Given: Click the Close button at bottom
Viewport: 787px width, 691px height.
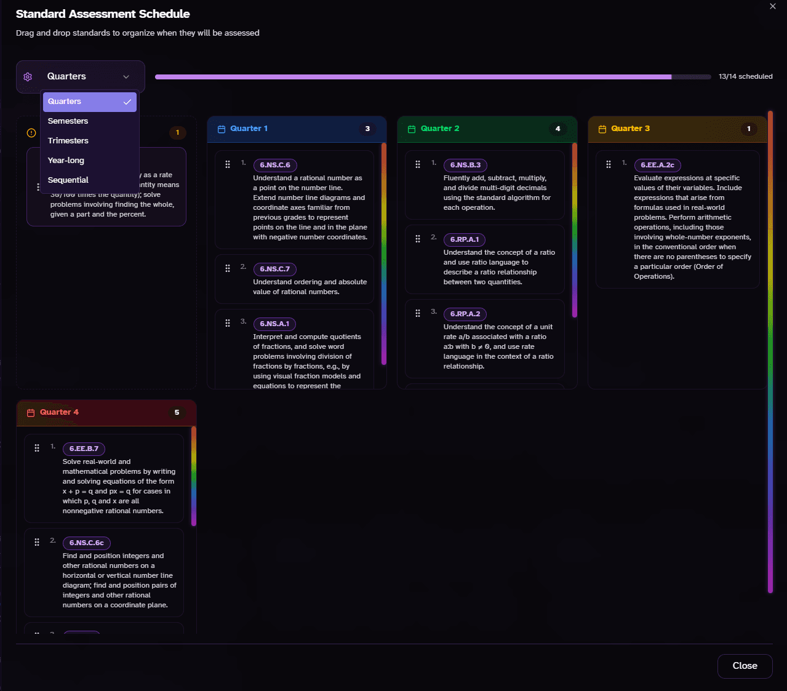Looking at the screenshot, I should click(745, 666).
